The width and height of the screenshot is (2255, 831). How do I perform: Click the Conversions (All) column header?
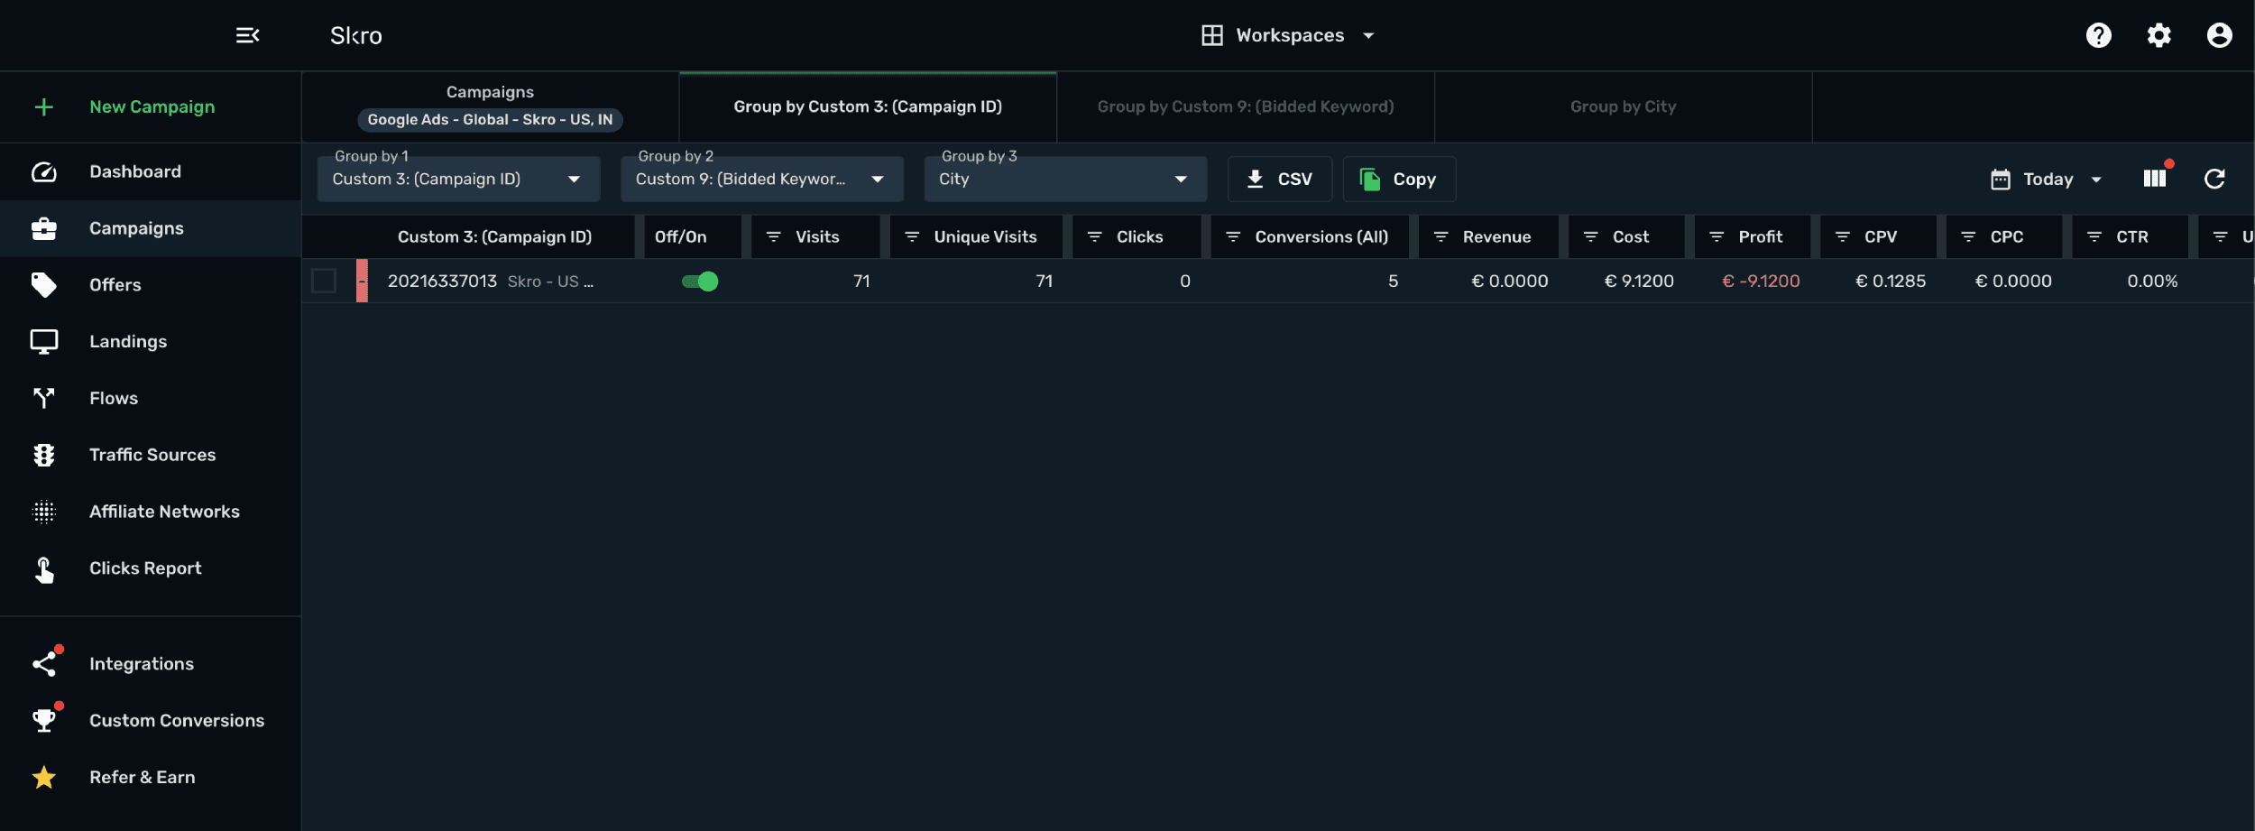point(1310,236)
